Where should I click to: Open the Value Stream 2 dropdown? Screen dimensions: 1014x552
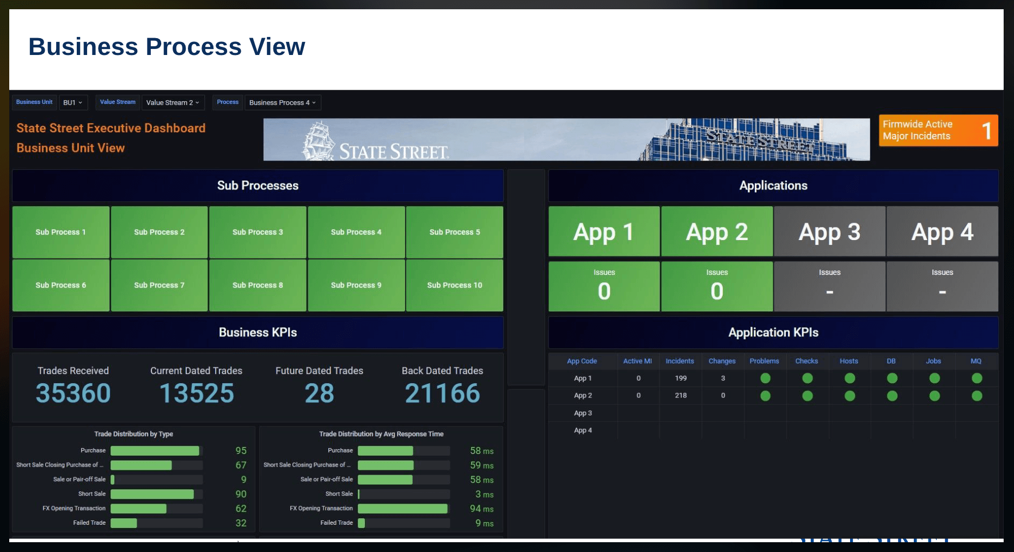click(173, 102)
